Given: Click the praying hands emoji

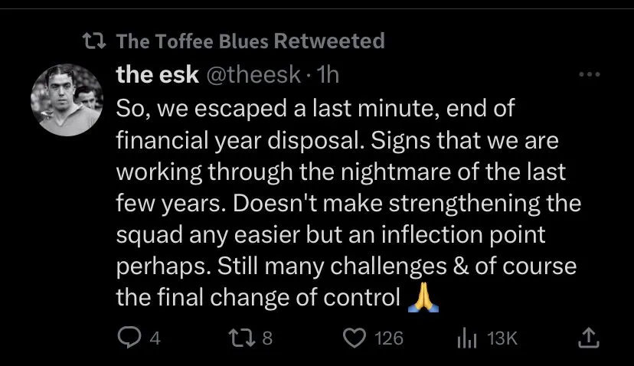Looking at the screenshot, I should (x=421, y=296).
